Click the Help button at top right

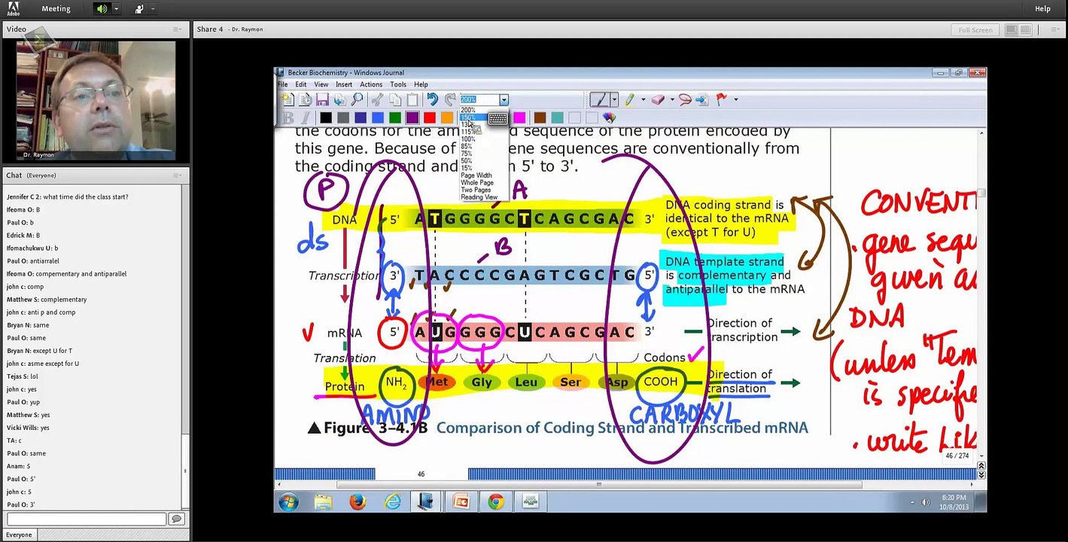(x=1042, y=9)
